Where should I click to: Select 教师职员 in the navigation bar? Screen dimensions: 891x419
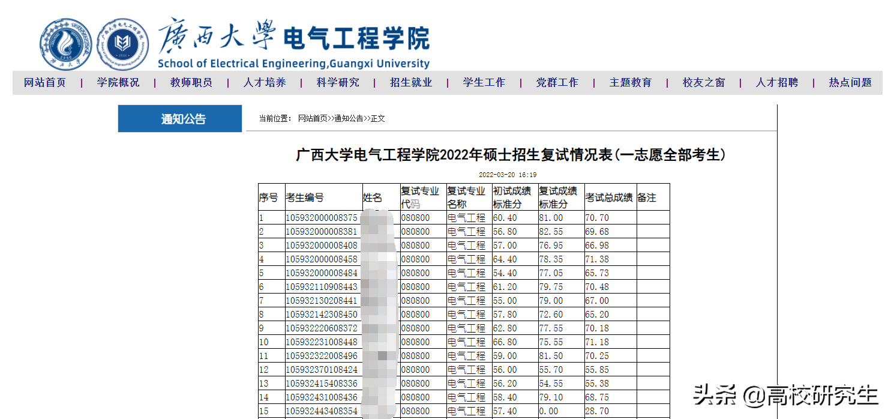[x=191, y=82]
